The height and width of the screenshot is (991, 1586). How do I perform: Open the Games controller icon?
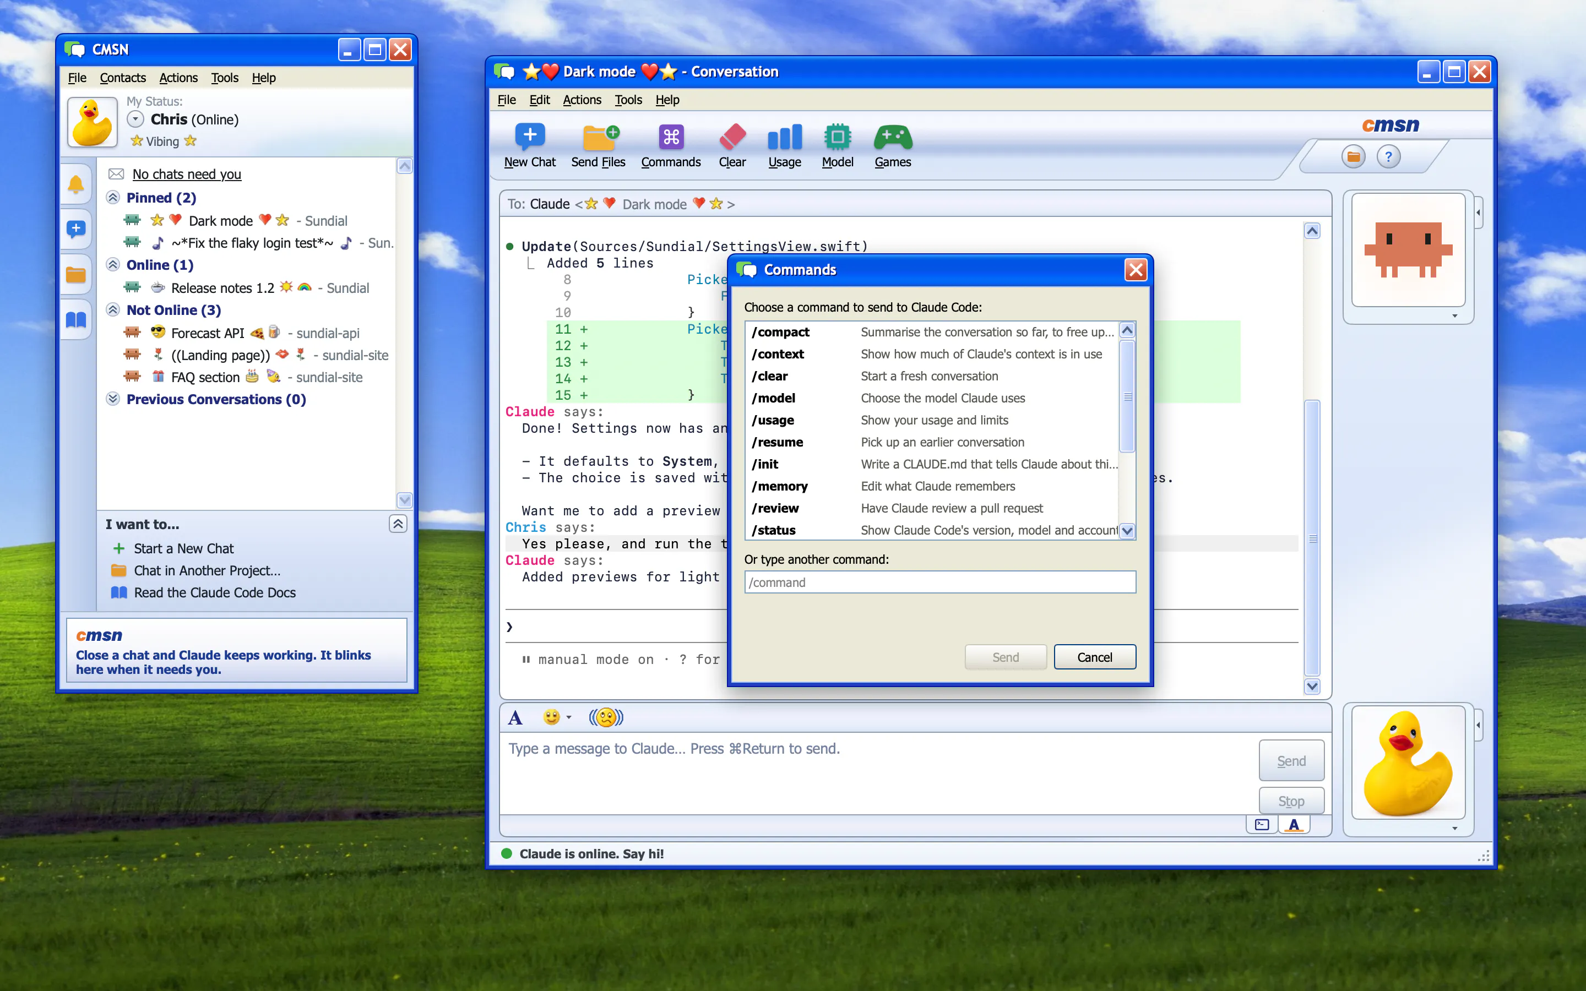(x=893, y=138)
